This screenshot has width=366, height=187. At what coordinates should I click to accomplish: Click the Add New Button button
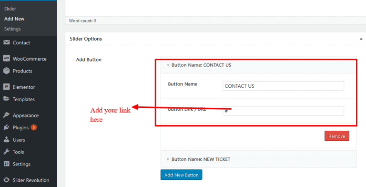[x=182, y=175]
